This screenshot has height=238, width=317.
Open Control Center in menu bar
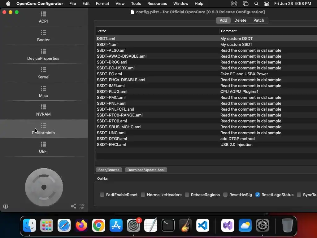[267, 4]
